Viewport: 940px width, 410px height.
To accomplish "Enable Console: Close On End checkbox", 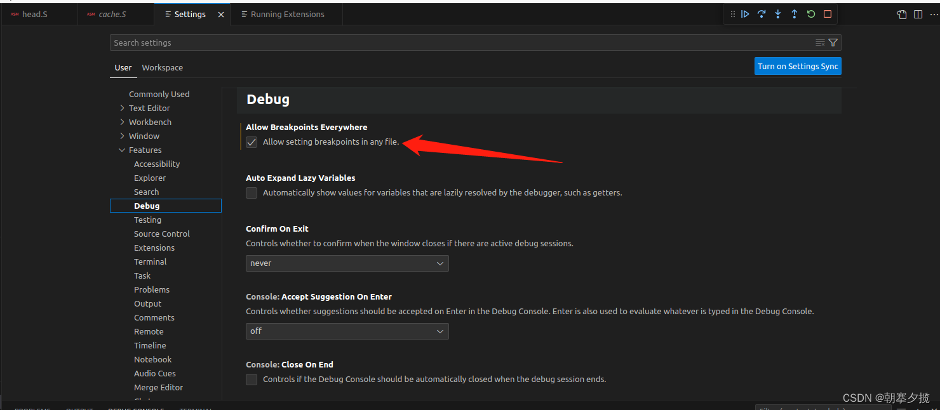I will pos(252,379).
